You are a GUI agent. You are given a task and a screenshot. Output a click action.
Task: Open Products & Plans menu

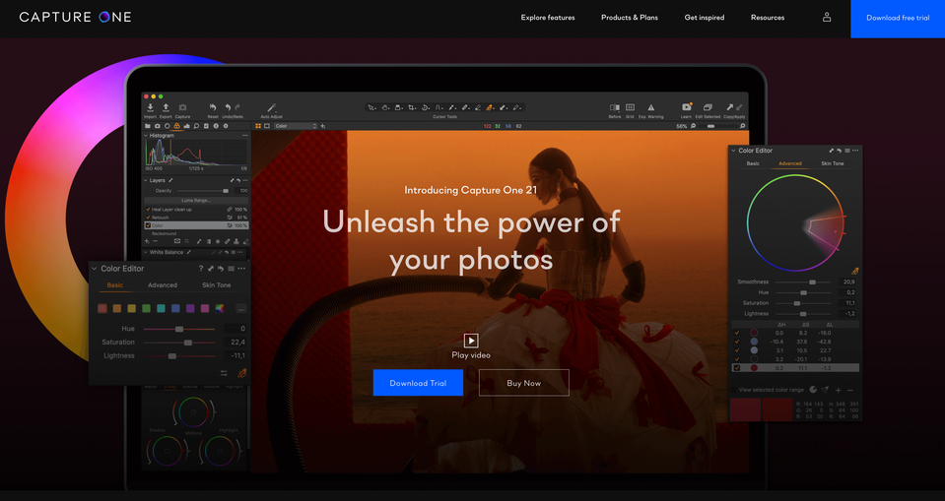point(630,18)
